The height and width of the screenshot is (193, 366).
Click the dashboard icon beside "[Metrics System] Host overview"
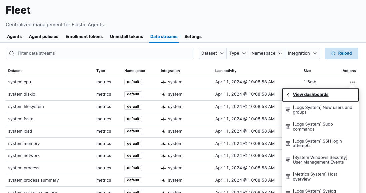coord(288,176)
